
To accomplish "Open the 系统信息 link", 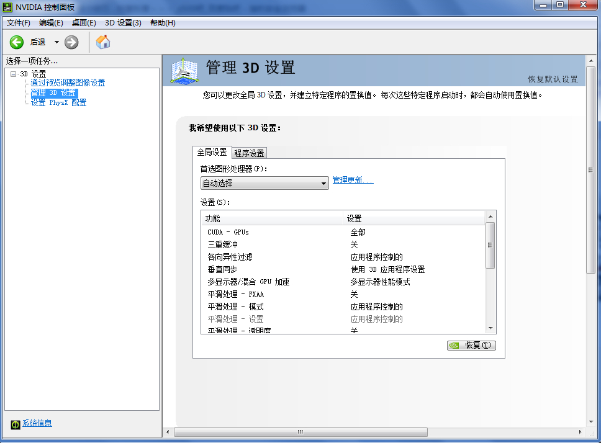I will (37, 423).
